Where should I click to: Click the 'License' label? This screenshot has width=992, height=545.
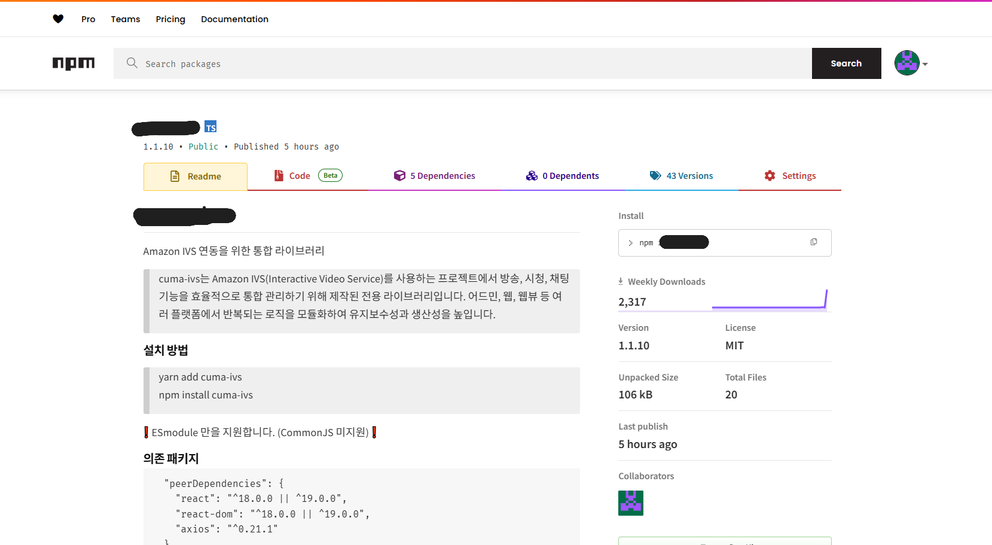tap(740, 328)
